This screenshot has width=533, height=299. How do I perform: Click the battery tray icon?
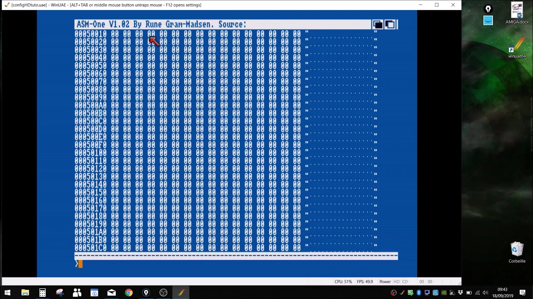click(x=469, y=293)
